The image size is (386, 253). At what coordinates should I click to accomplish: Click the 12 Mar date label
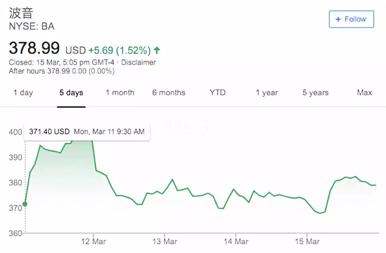(94, 241)
